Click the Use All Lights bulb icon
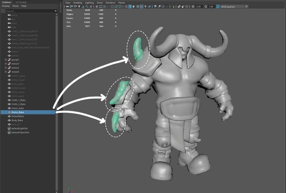This screenshot has height=193, width=286. (145, 7)
